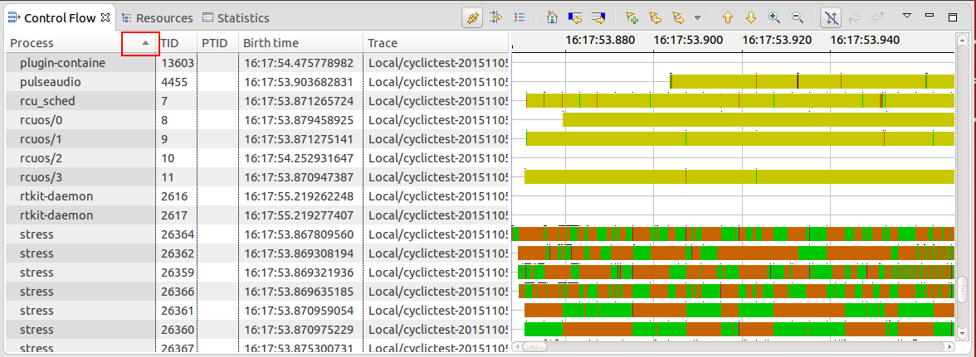The width and height of the screenshot is (976, 357).
Task: Sort by the Process column header
Action: click(x=81, y=43)
